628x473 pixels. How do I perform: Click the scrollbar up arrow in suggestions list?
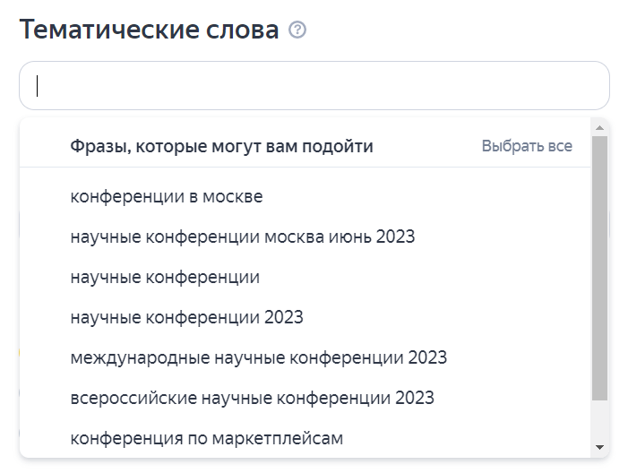(599, 128)
